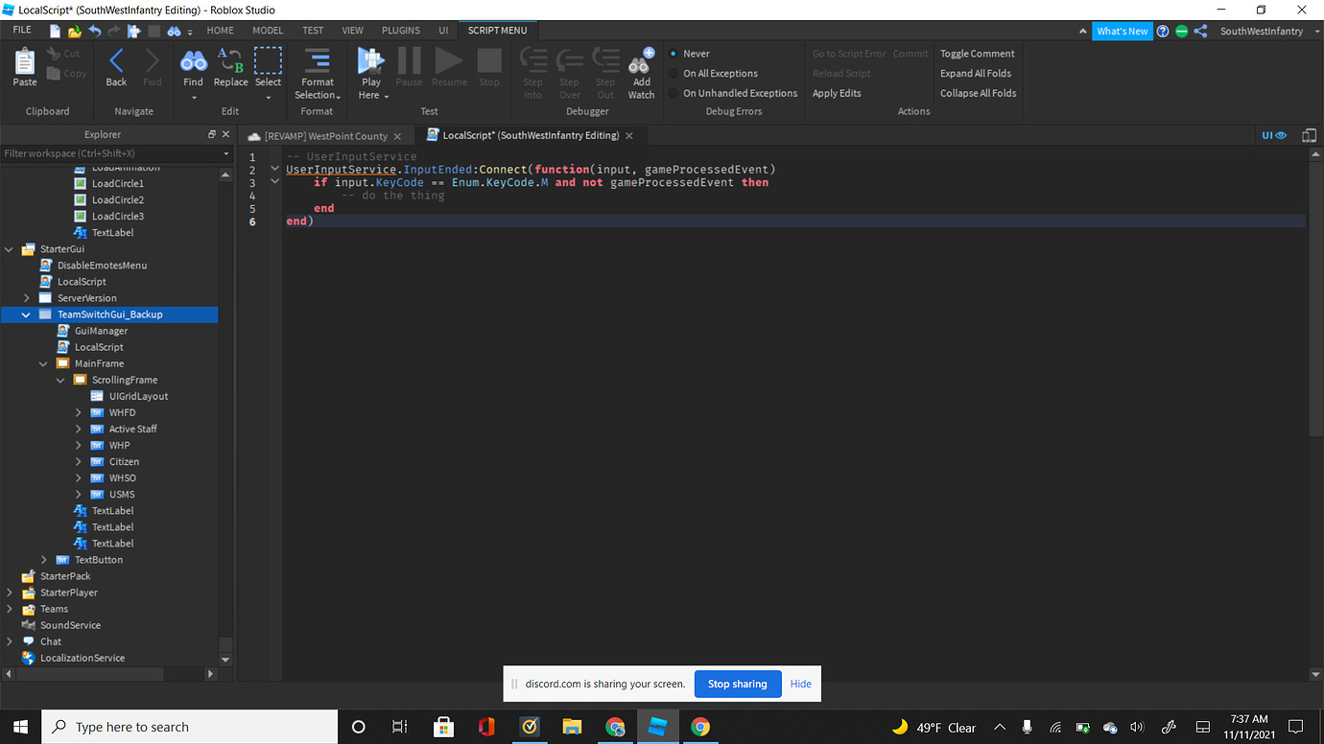Open the device emulation icon top right
The width and height of the screenshot is (1324, 744).
(1309, 135)
